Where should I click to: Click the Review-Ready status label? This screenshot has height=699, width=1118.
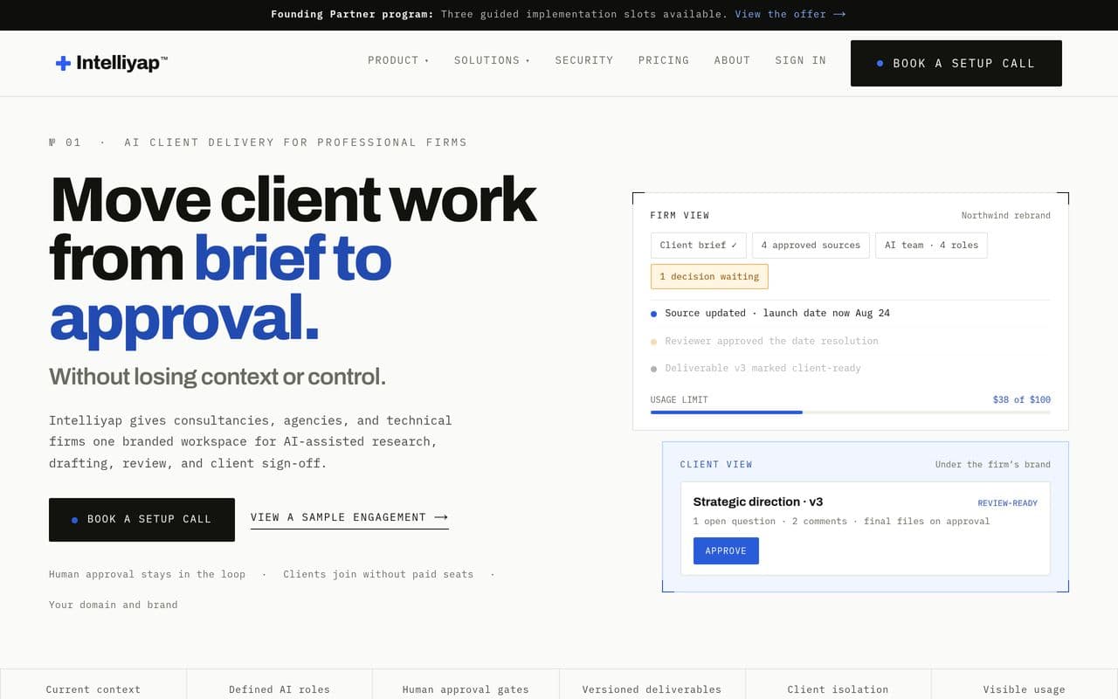coord(1008,503)
